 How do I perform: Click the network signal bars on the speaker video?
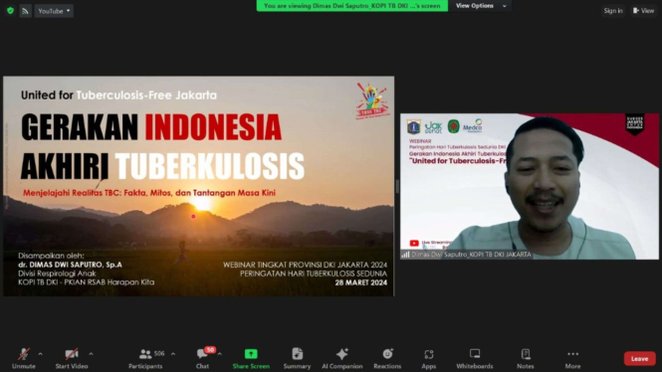point(405,255)
